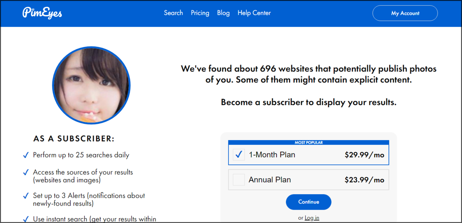
Task: Open My Account
Action: [405, 13]
